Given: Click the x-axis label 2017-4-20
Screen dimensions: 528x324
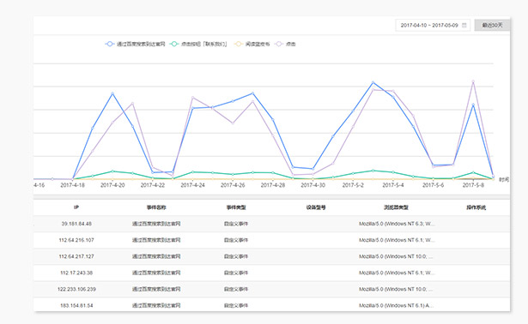Looking at the screenshot, I should pos(112,185).
